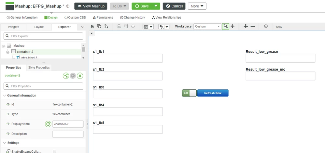325x153 pixels.
Task: Switch to the Layout panel tab
Action: coord(39,27)
